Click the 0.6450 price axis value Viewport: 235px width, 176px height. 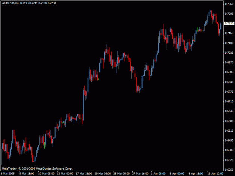tap(229, 141)
